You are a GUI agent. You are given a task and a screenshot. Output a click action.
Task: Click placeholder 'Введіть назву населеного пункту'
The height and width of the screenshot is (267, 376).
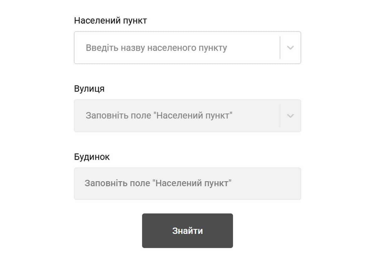[156, 48]
